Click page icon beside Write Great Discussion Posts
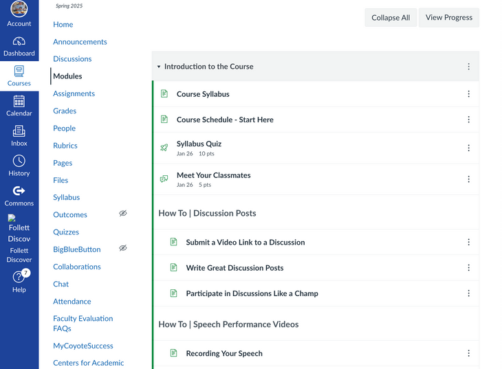This screenshot has height=369, width=502. click(x=173, y=267)
